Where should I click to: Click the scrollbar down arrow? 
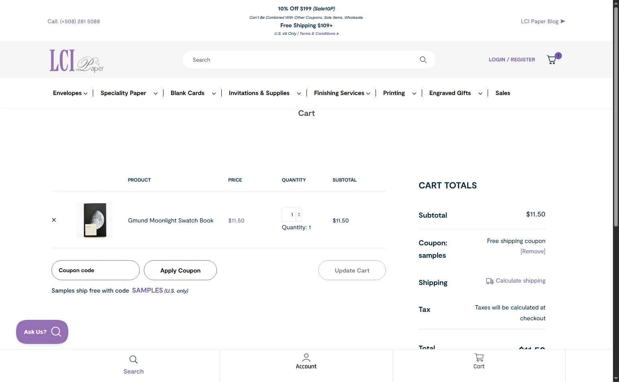click(616, 378)
